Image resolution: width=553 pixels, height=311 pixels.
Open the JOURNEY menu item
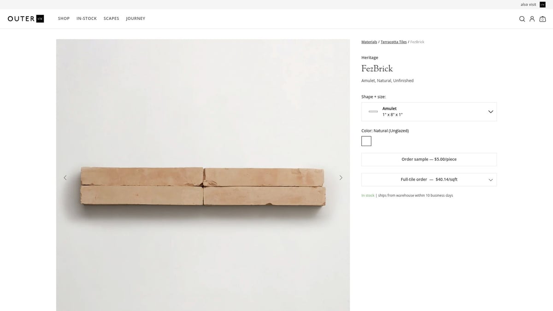[135, 18]
